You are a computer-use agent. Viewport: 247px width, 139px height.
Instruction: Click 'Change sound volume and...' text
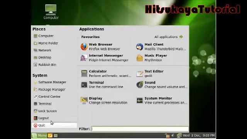point(166,87)
